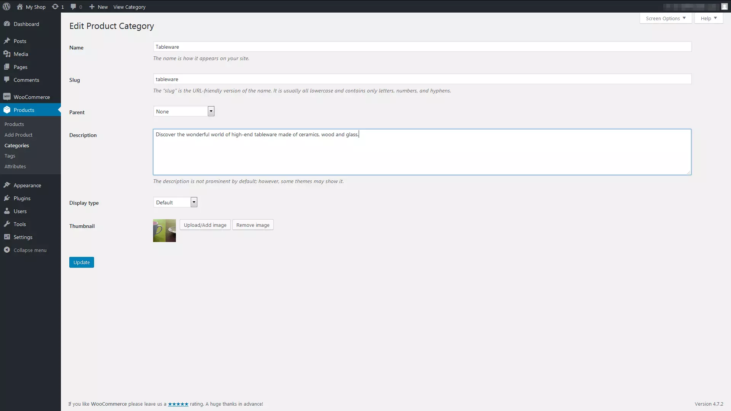Click Upload/Add image button
Image resolution: width=731 pixels, height=411 pixels.
pyautogui.click(x=205, y=225)
